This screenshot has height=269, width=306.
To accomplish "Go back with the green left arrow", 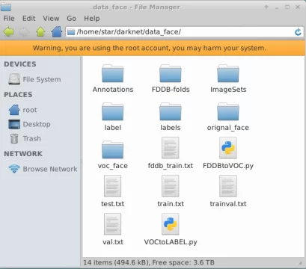I will point(8,32).
